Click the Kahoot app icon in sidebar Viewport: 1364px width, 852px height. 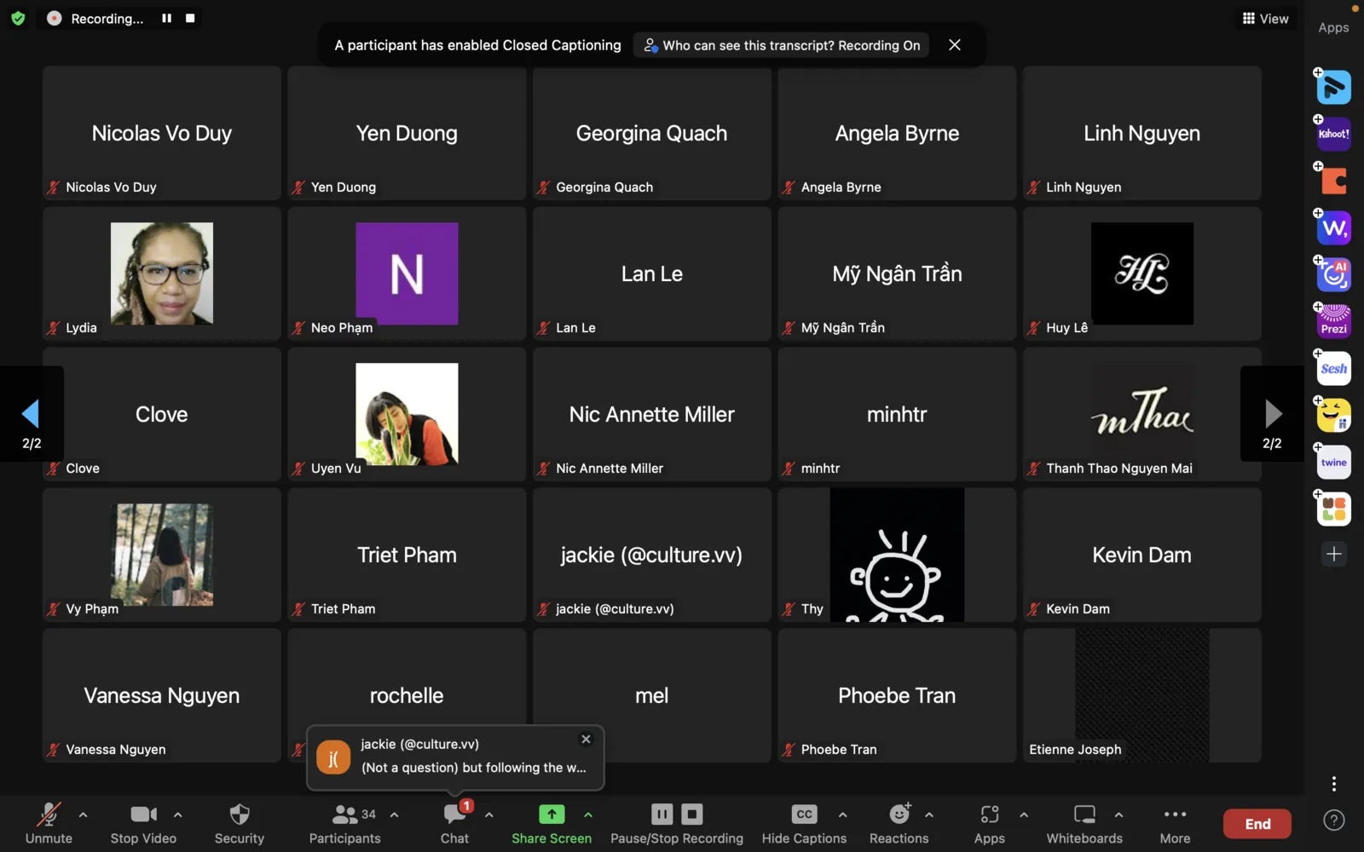click(x=1333, y=135)
